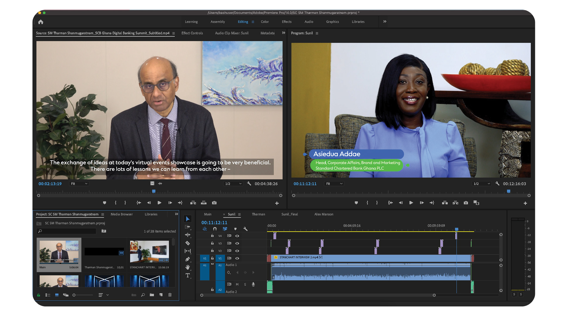Image resolution: width=564 pixels, height=317 pixels.
Task: Switch Project panel to Icon view
Action: [x=57, y=295]
